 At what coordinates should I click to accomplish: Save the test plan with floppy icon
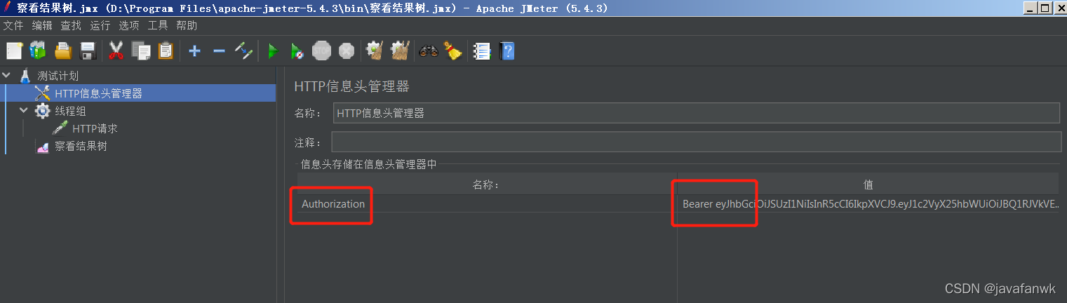coord(88,50)
